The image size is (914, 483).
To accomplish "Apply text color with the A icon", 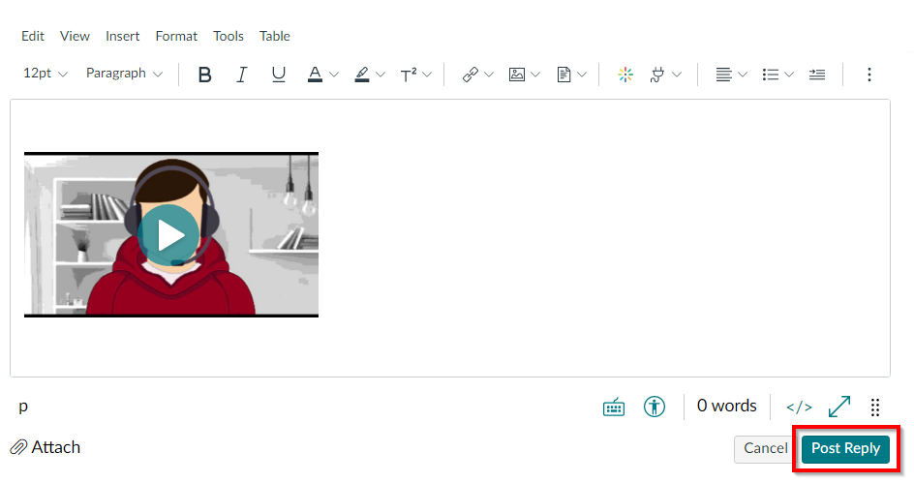I will 315,75.
